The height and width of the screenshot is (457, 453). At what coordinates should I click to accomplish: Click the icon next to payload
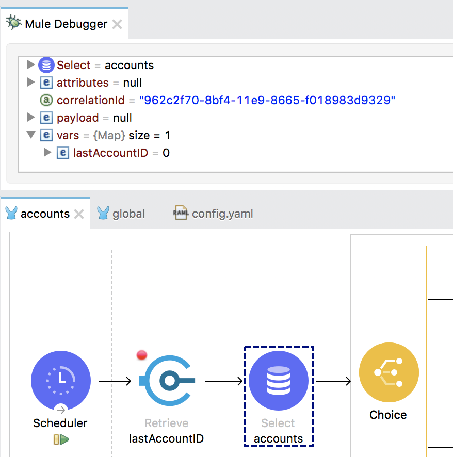tap(46, 118)
